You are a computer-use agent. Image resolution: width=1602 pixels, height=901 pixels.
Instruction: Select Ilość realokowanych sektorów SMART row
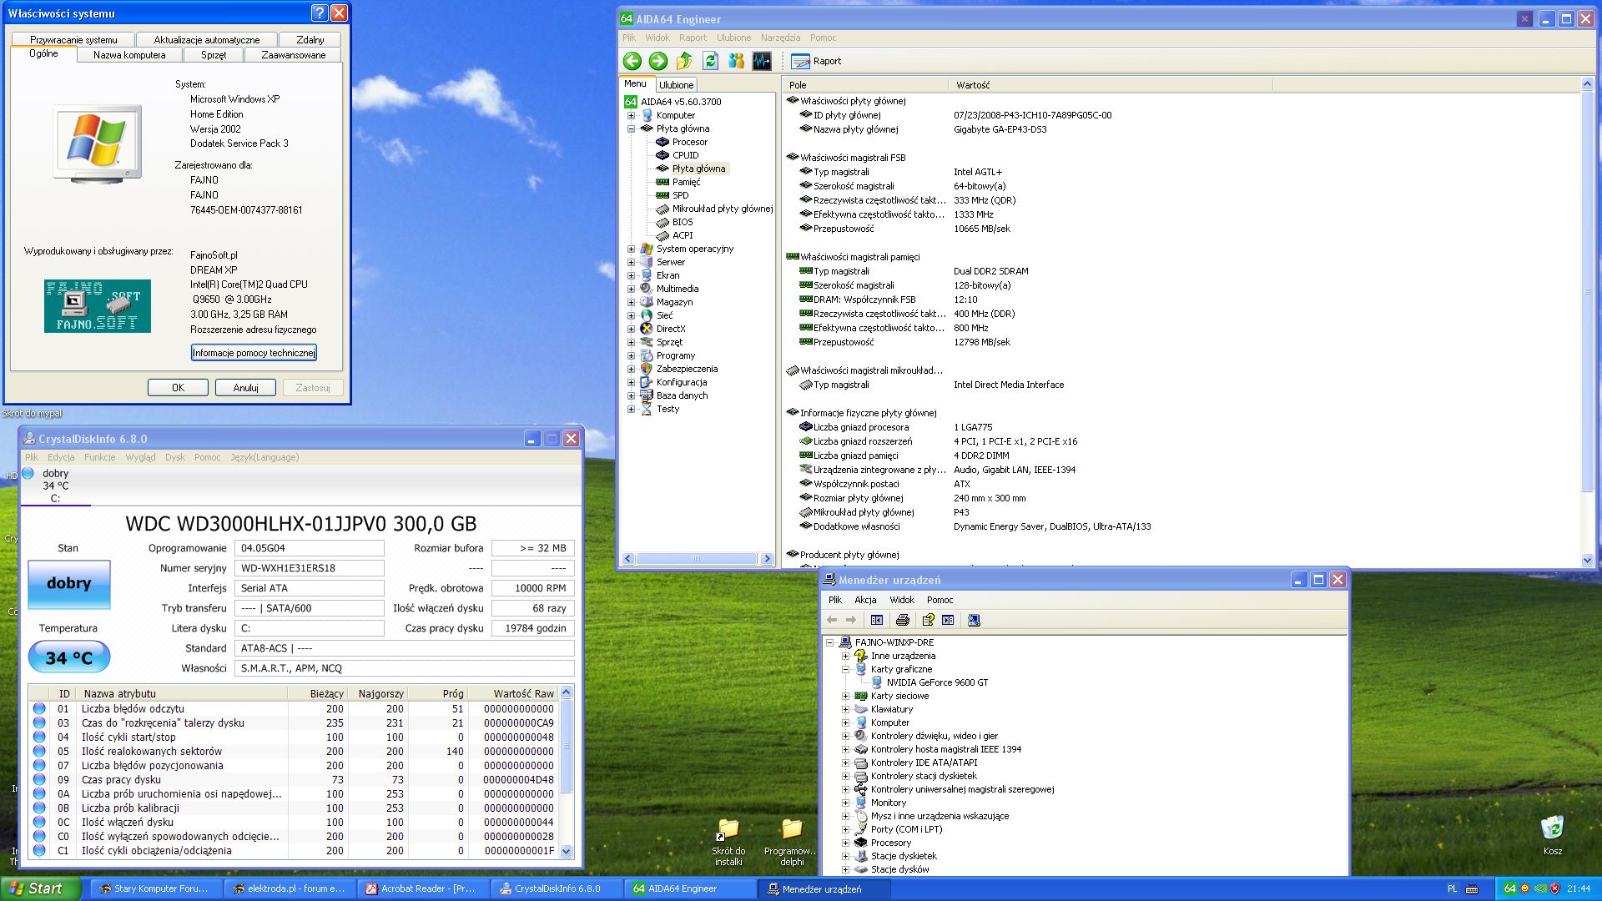[x=295, y=752]
